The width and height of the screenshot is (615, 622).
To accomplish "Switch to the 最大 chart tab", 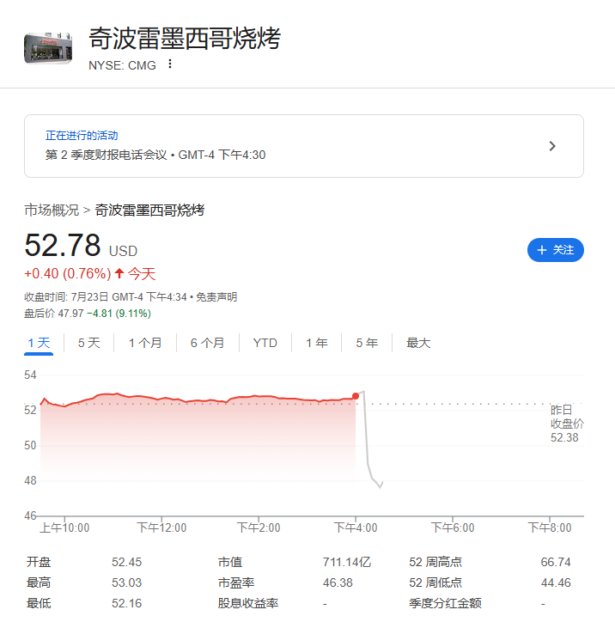I will point(418,343).
